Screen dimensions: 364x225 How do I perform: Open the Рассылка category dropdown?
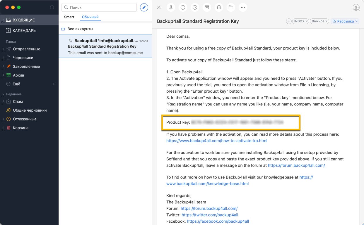coord(345,21)
